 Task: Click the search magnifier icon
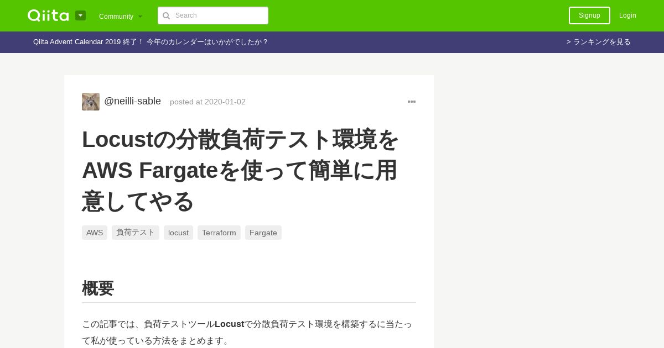tap(166, 15)
